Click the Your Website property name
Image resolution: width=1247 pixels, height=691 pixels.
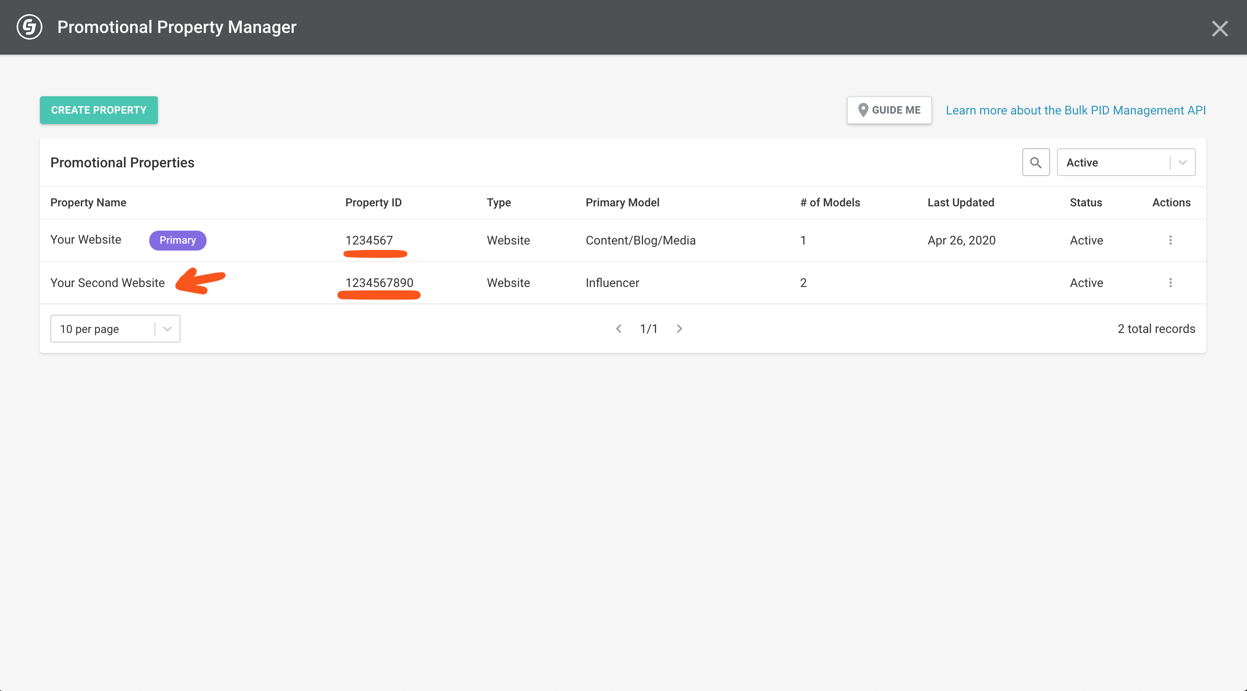(85, 240)
